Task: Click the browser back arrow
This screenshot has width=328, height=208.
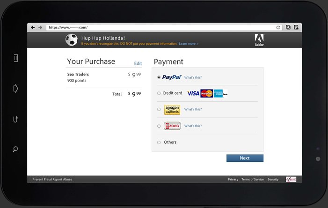Action: tap(33, 28)
